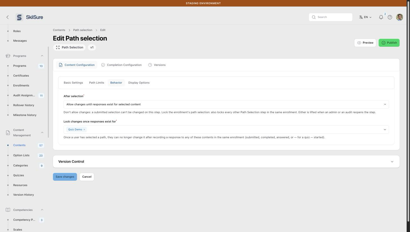Click the Path Selection type badge
This screenshot has height=232, width=410.
70,47
